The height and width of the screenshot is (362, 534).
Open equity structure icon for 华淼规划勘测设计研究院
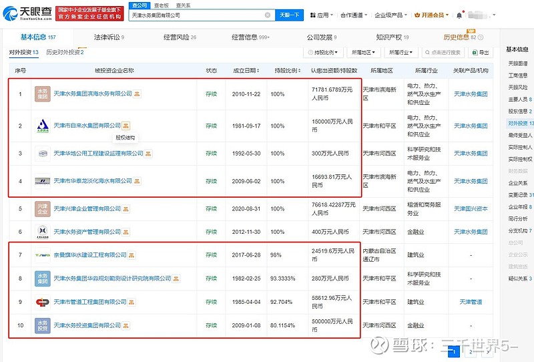[x=176, y=279]
